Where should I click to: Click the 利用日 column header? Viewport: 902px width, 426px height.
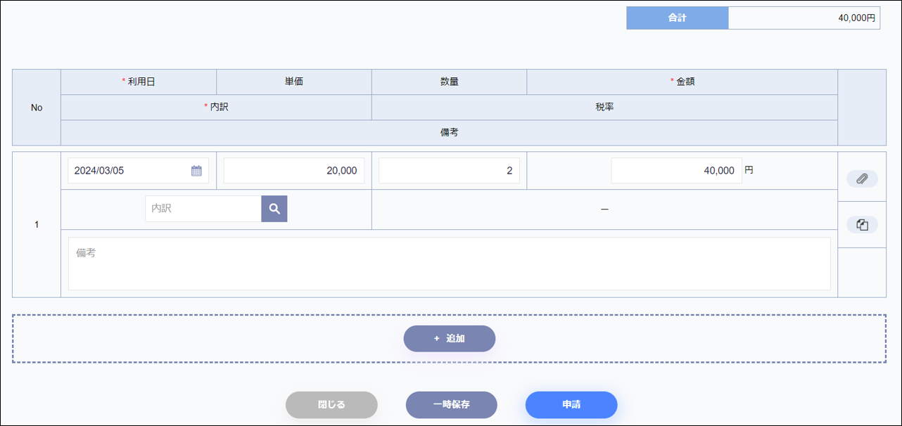[139, 82]
